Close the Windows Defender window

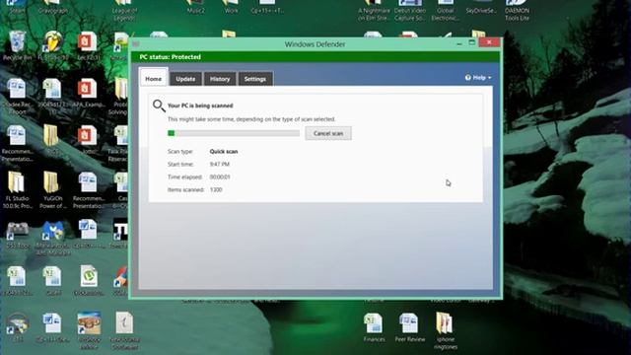coord(489,42)
